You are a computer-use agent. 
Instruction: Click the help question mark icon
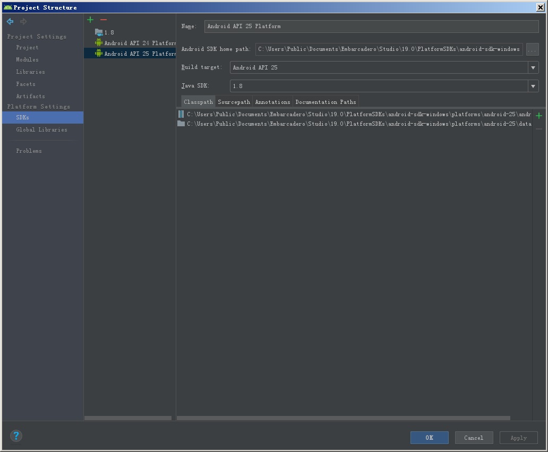[x=16, y=436]
